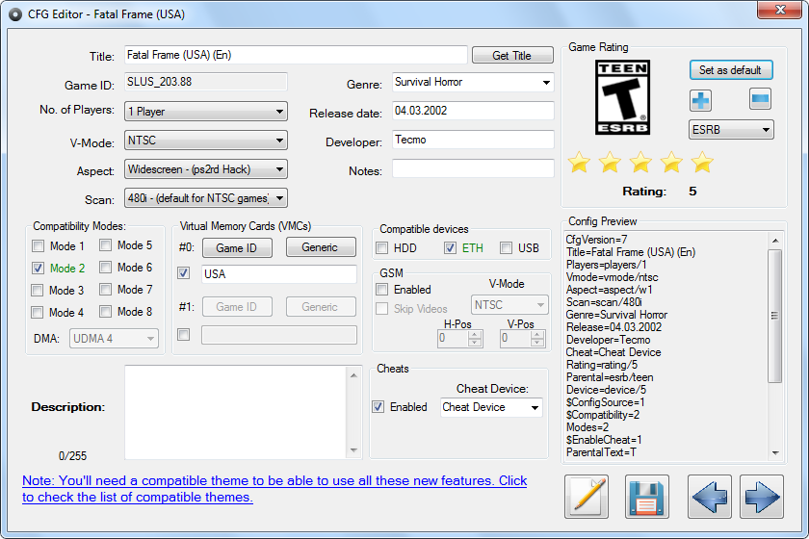Click the ESRB Teen rating image
The width and height of the screenshot is (809, 539).
(622, 97)
